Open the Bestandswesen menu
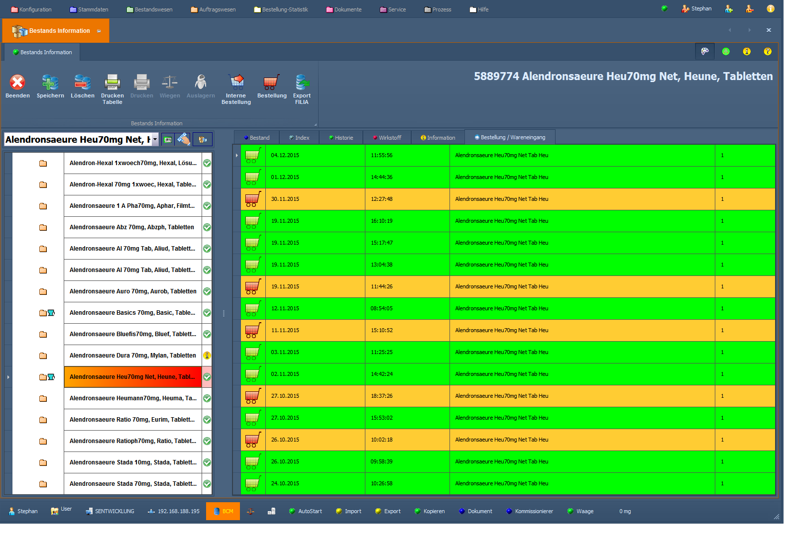 149,9
